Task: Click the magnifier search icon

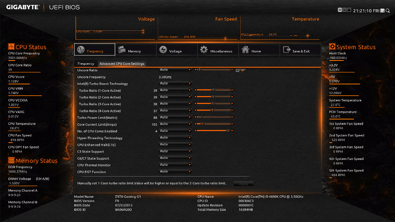Action: pos(388,10)
